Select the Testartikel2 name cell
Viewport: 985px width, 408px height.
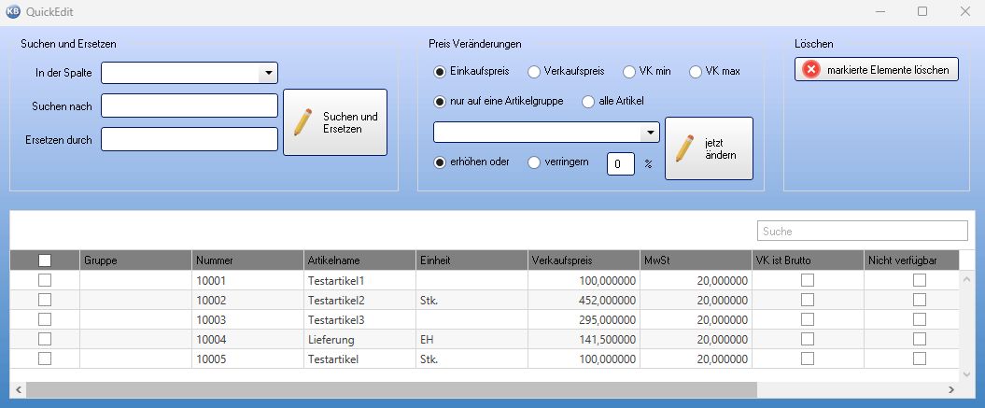coord(359,300)
